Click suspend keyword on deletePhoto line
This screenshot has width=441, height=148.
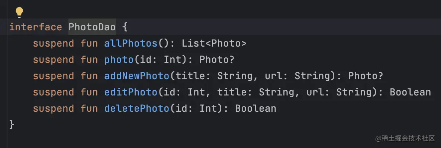coord(54,108)
